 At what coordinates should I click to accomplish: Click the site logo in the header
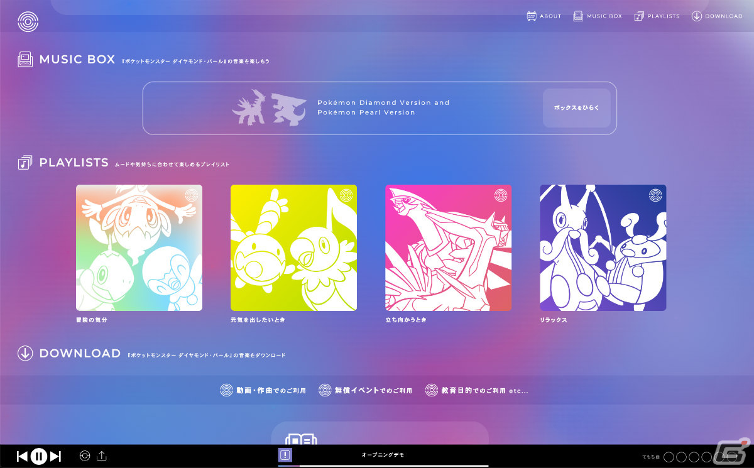click(x=28, y=21)
